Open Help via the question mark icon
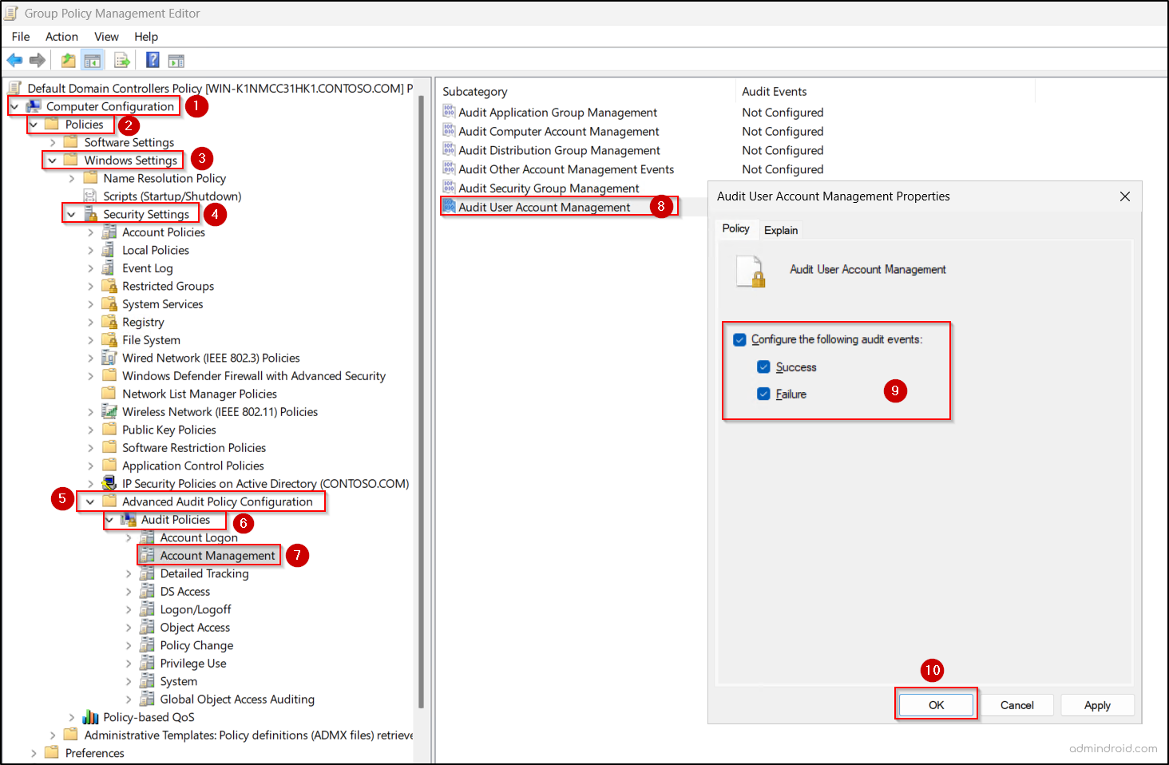This screenshot has width=1169, height=765. click(152, 60)
